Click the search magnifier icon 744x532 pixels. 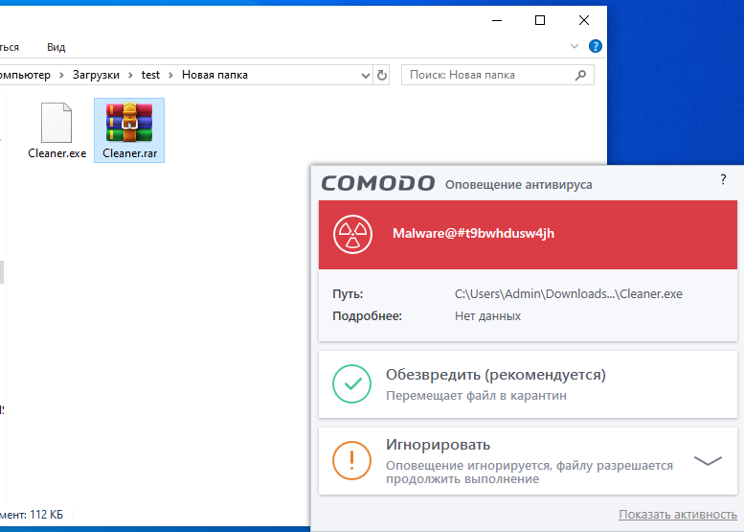tap(580, 75)
